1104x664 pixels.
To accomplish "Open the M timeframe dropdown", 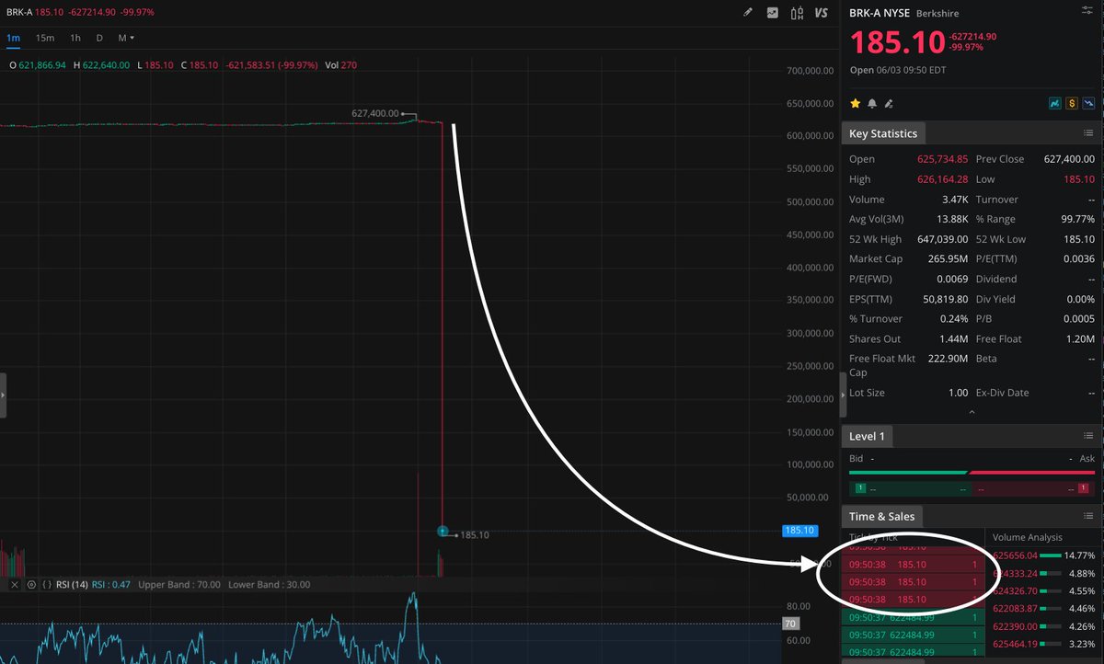I will (126, 38).
